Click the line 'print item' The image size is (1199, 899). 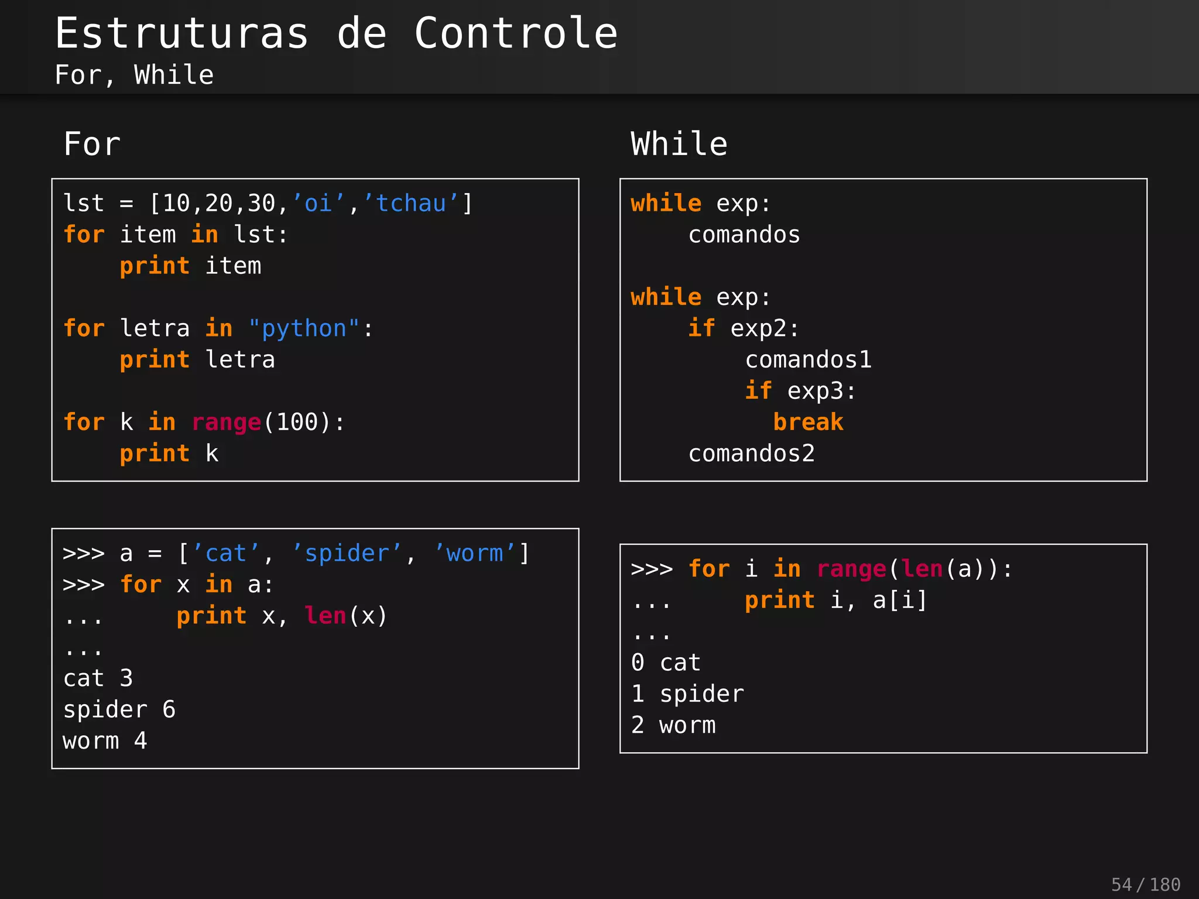[x=190, y=266]
